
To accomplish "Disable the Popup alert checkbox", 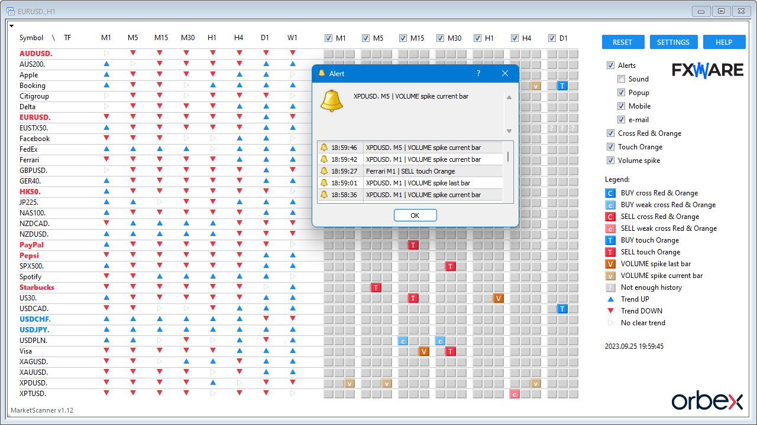I will pyautogui.click(x=621, y=93).
